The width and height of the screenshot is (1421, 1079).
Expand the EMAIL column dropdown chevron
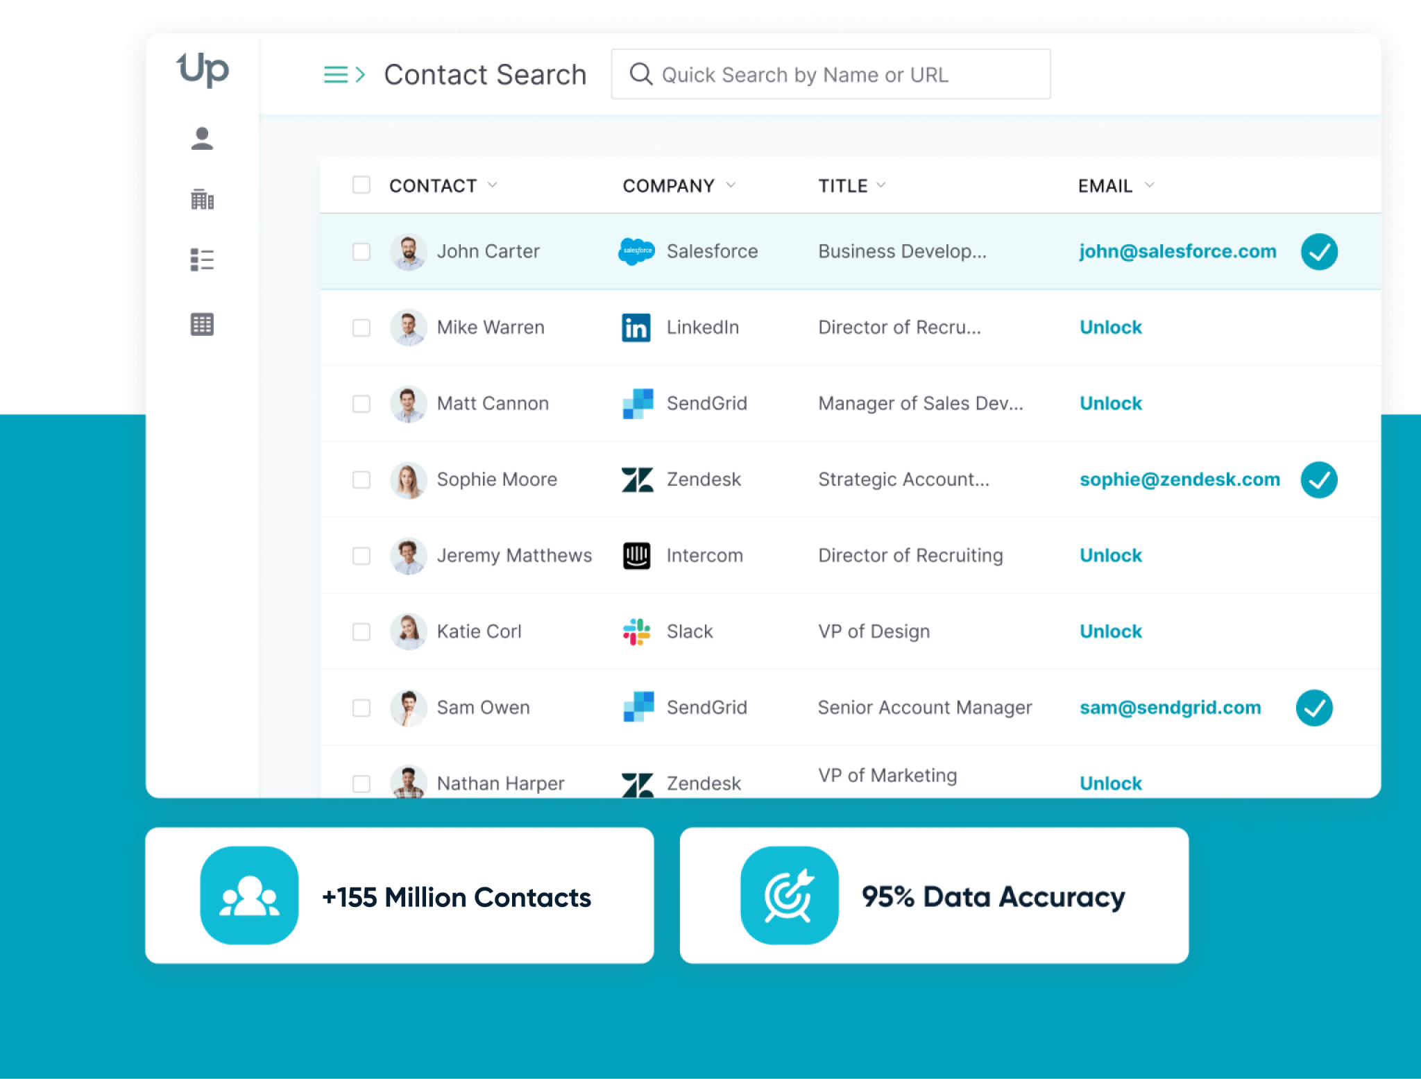[x=1150, y=185]
